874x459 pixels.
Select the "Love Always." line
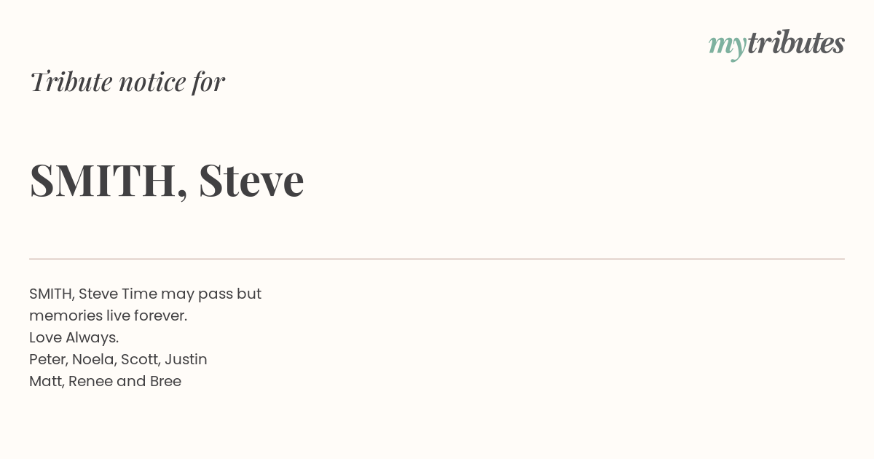[74, 337]
